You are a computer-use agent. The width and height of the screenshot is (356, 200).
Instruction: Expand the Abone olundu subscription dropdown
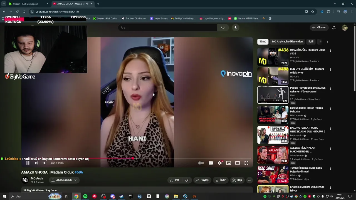pos(64,180)
